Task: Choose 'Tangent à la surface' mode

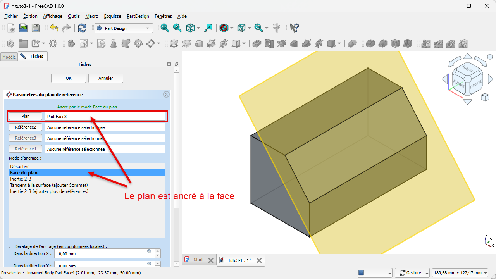Action: tap(49, 185)
